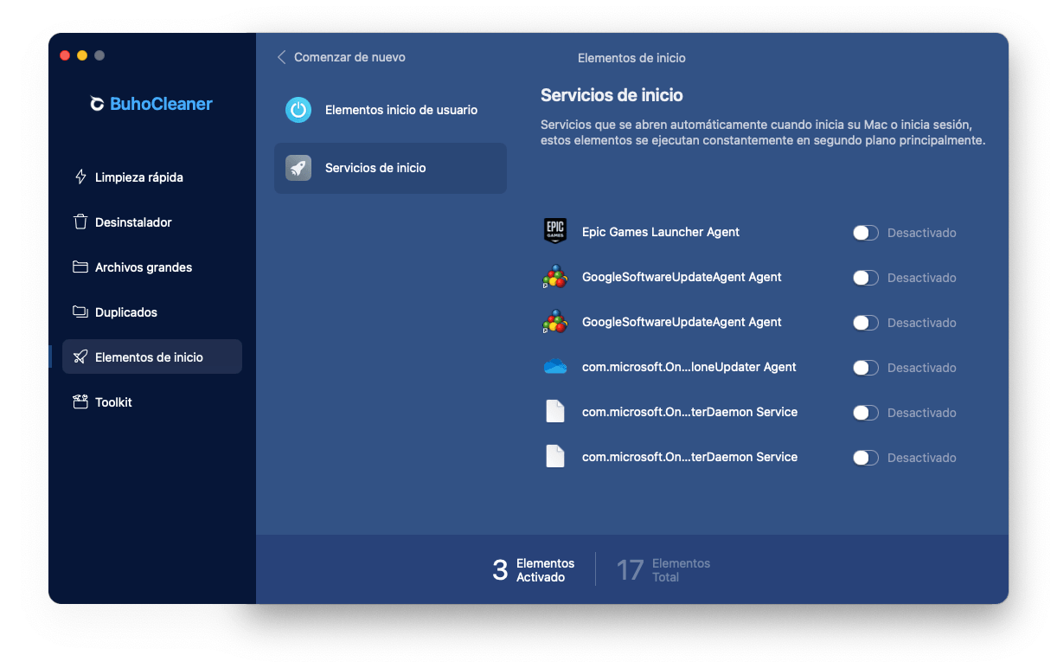Click the BuhoCleaner logo
Screen dimensions: 1057x668
click(x=151, y=104)
